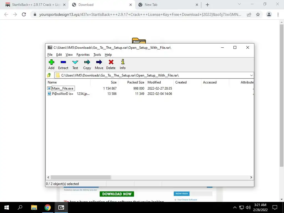Open File Explorer from the taskbar
The image size is (284, 213).
coord(34,207)
